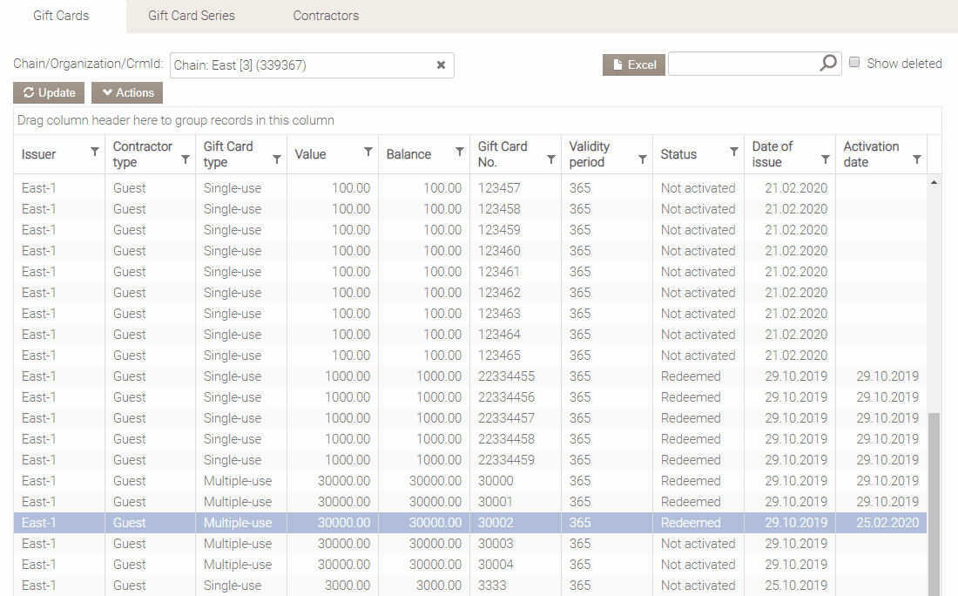958x596 pixels.
Task: Switch to the Gift Card Series tab
Action: [x=192, y=16]
